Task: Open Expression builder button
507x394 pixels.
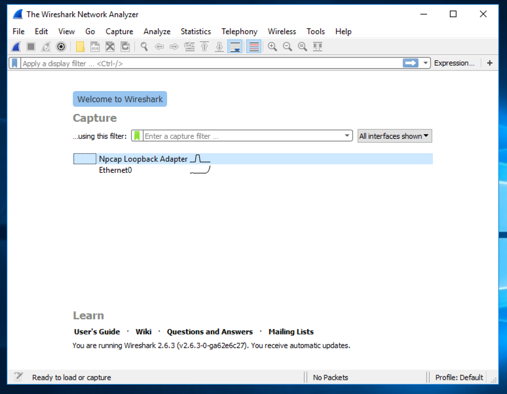Action: coord(455,63)
